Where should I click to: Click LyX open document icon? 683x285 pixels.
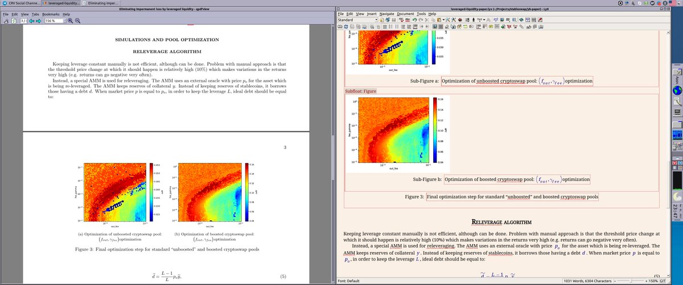point(388,20)
